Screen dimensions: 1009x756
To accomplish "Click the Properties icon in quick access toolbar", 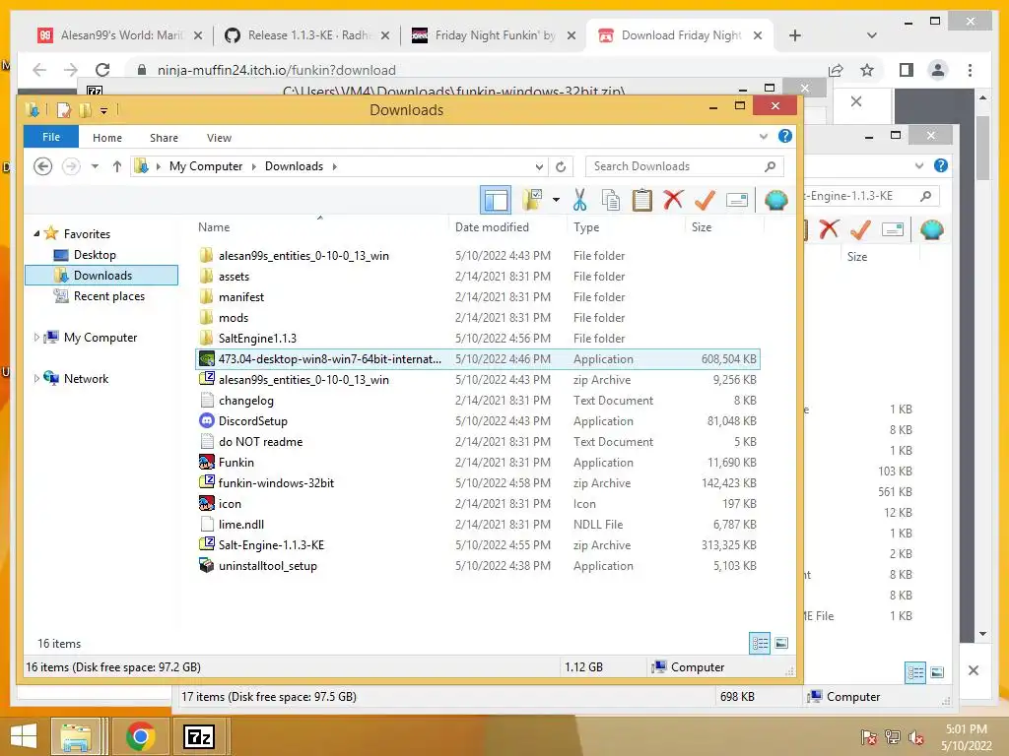I will tap(64, 110).
